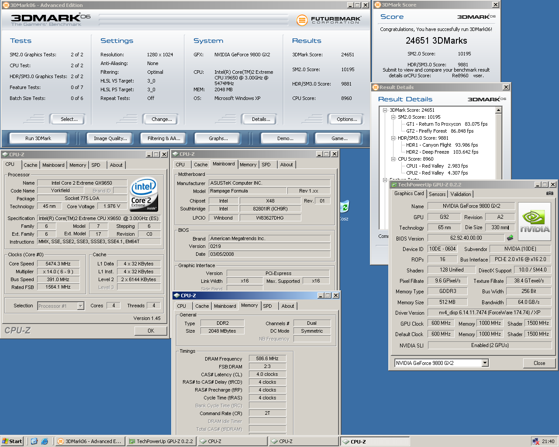Open the Sensors tab in GPU-Z
This screenshot has height=447, width=559.
(437, 194)
